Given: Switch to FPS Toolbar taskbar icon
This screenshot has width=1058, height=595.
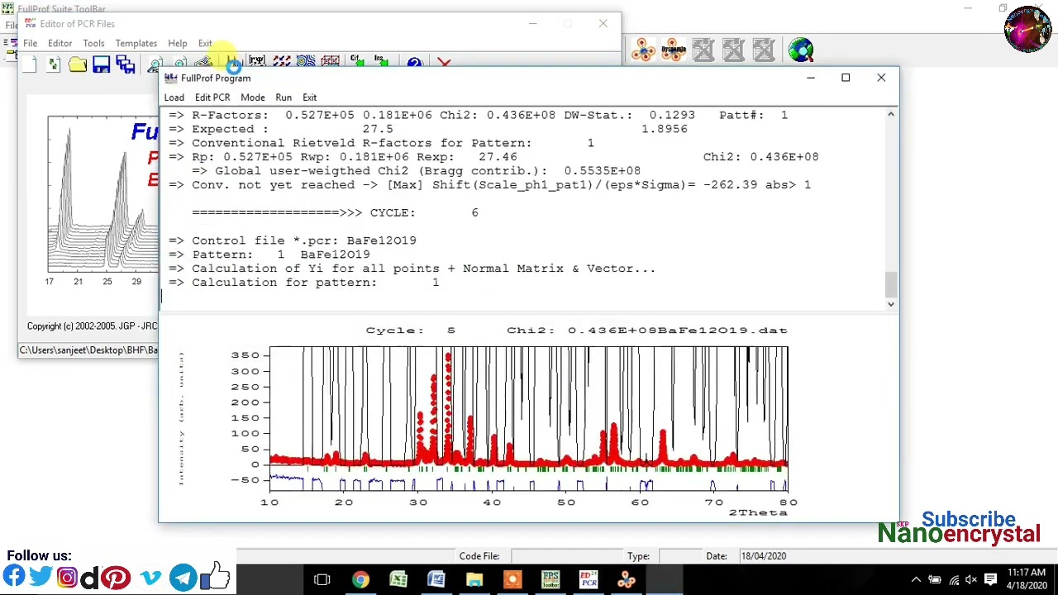Looking at the screenshot, I should point(550,579).
